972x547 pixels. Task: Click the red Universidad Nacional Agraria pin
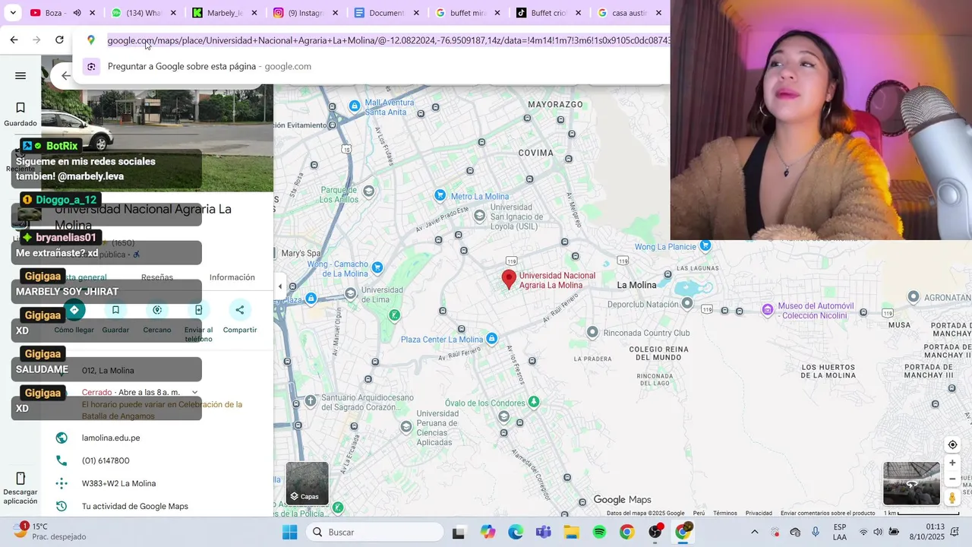coord(509,279)
